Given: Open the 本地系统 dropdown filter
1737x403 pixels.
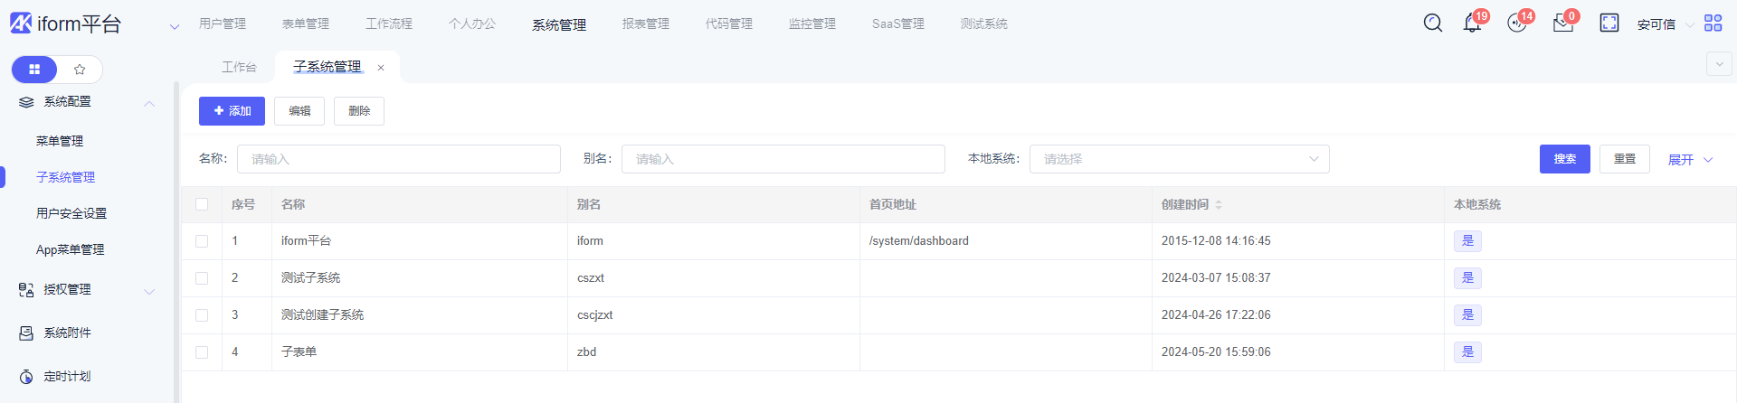Looking at the screenshot, I should tap(1179, 159).
